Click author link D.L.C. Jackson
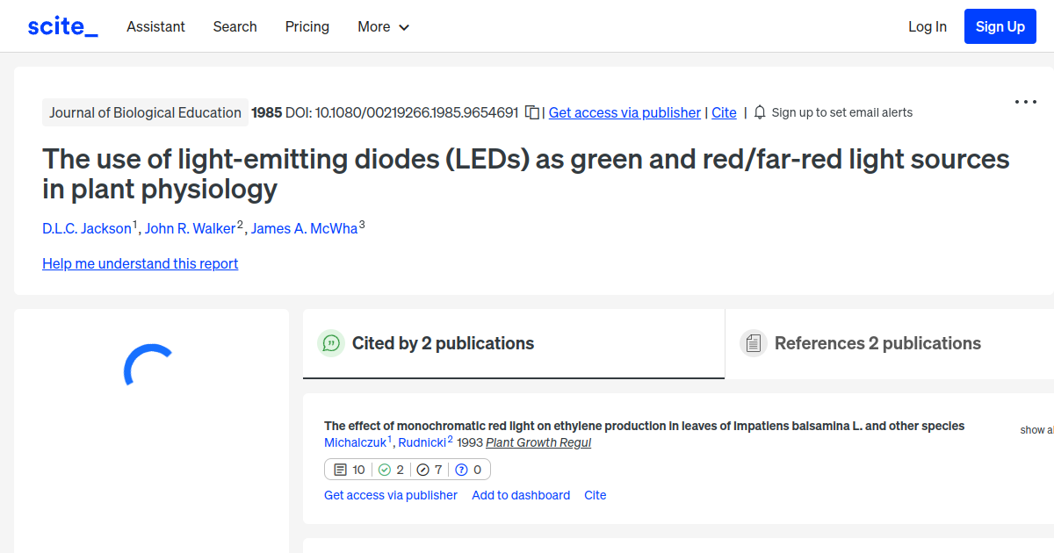Screen dimensions: 1054x553 tap(87, 228)
